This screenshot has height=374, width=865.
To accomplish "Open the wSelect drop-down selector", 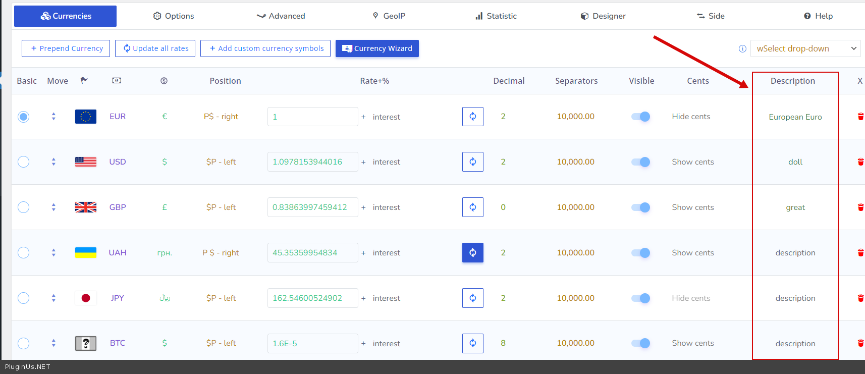I will coord(805,48).
